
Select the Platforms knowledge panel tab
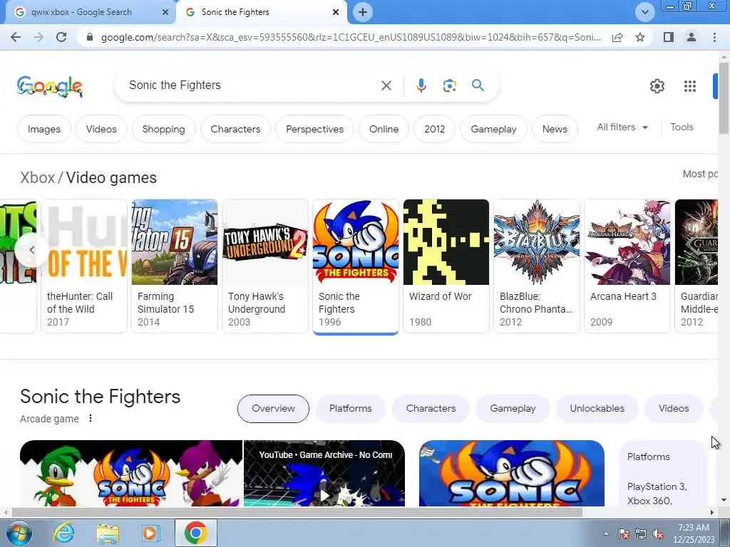click(x=351, y=408)
